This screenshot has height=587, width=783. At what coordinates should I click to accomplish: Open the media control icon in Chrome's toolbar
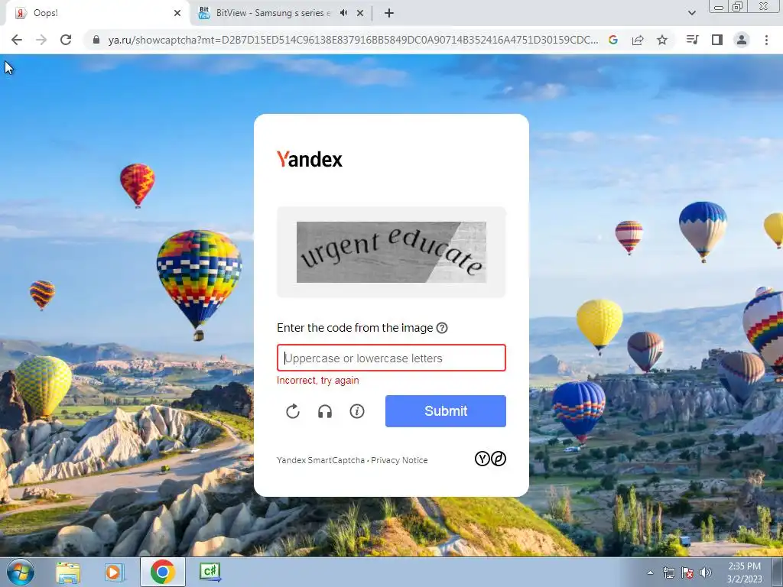tap(692, 40)
